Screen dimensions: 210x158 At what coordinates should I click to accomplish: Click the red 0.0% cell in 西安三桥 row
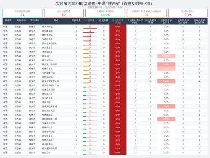click(118, 153)
